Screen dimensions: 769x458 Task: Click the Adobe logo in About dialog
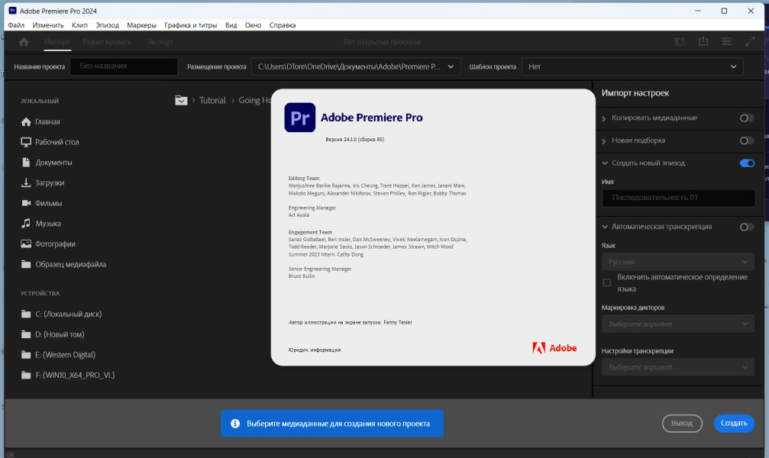[x=554, y=348]
